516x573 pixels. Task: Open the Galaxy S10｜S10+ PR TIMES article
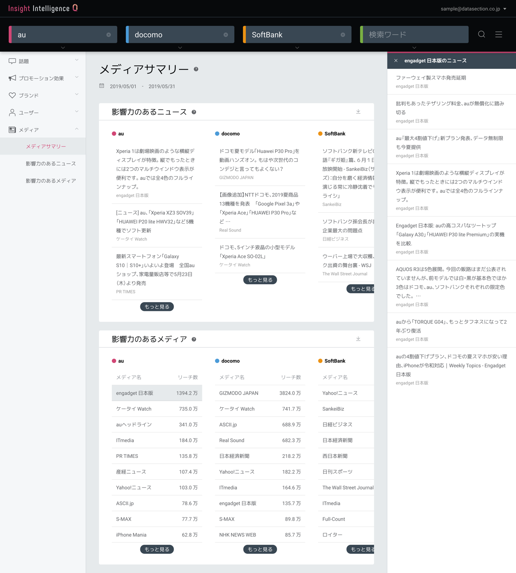157,274
